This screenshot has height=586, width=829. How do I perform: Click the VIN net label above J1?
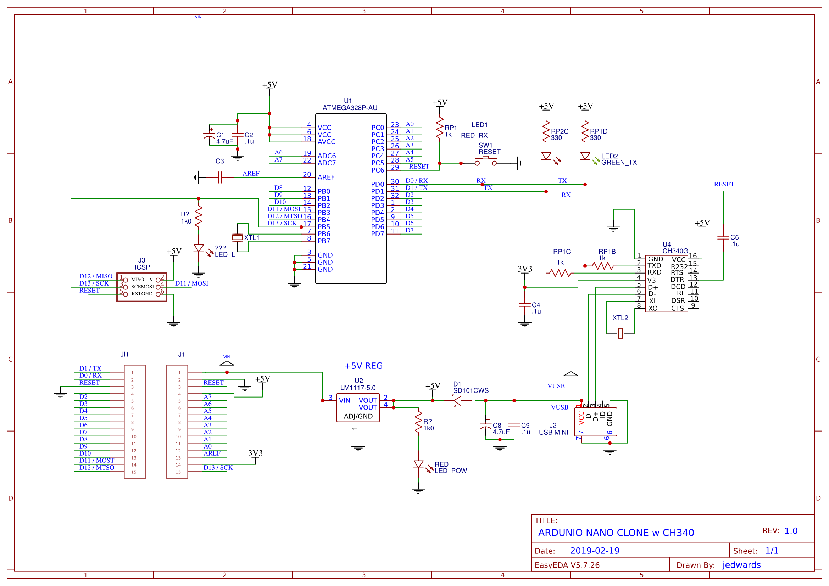click(x=227, y=356)
